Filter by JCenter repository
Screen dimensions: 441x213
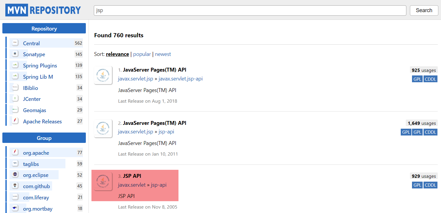[32, 99]
